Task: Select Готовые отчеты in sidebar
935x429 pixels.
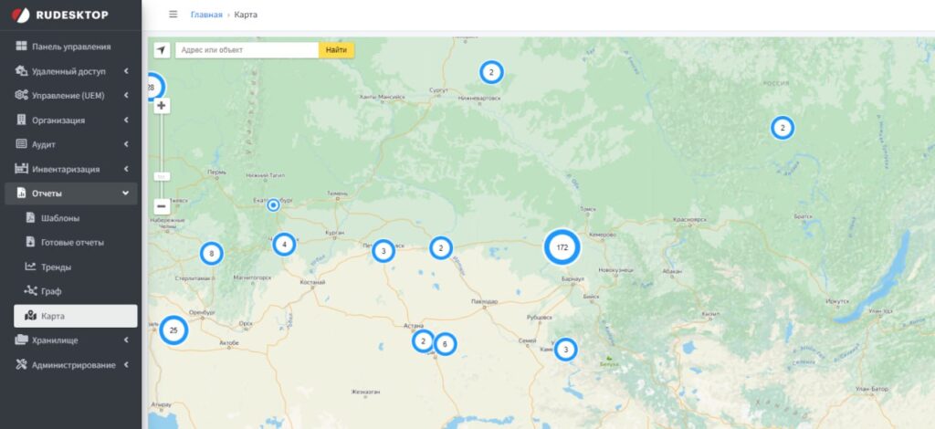Action: (x=71, y=243)
